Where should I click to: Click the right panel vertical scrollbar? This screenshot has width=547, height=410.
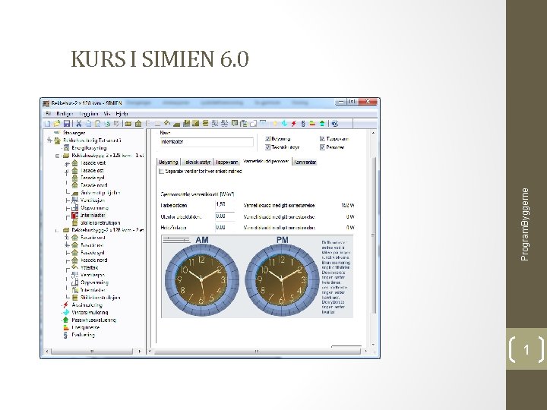(373, 238)
